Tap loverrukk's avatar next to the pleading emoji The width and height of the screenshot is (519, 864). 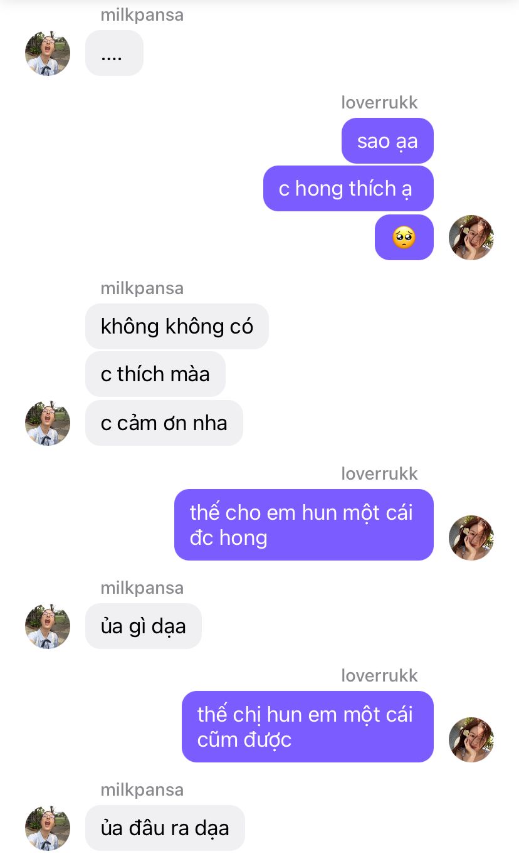471,238
